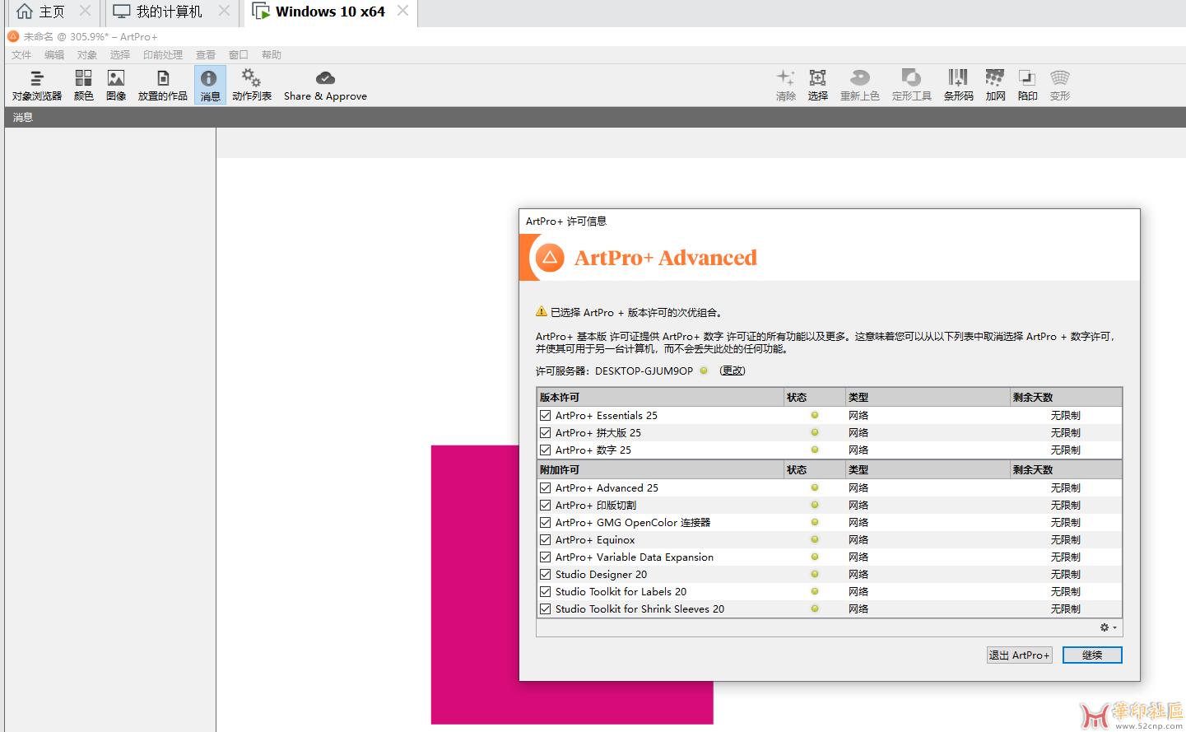Open the Action List (动作列表) panel
Viewport: 1186px width, 732px height.
pyautogui.click(x=252, y=86)
